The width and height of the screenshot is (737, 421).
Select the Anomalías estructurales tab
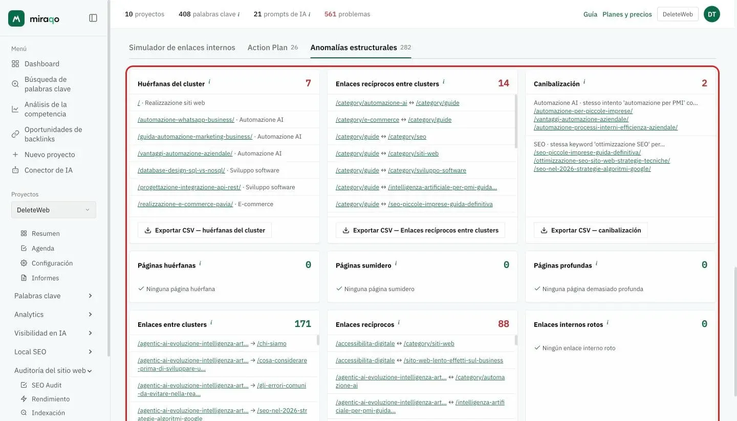(361, 48)
